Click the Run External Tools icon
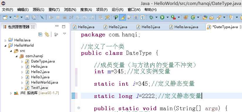 (173, 17)
